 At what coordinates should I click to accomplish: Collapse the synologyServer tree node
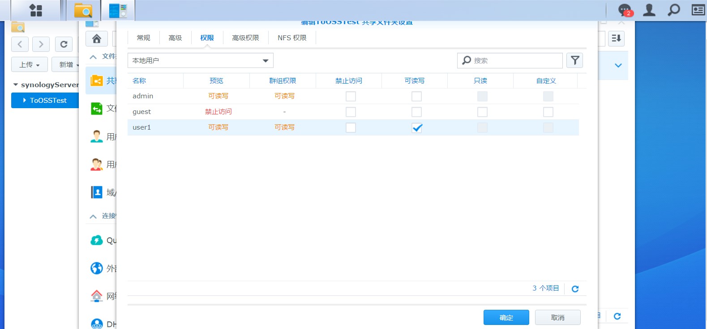[x=16, y=84]
